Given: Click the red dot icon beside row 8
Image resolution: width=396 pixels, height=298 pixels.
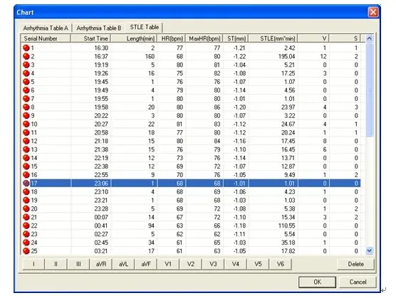Looking at the screenshot, I should [26, 107].
